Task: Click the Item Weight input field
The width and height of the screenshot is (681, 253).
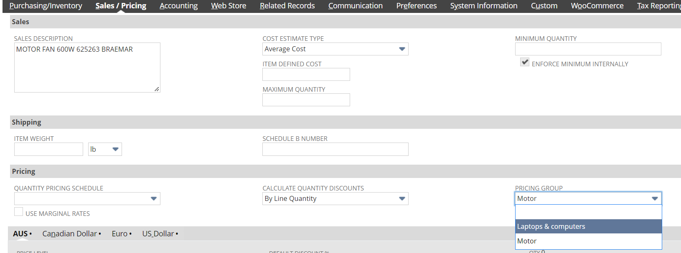Action: click(x=48, y=149)
